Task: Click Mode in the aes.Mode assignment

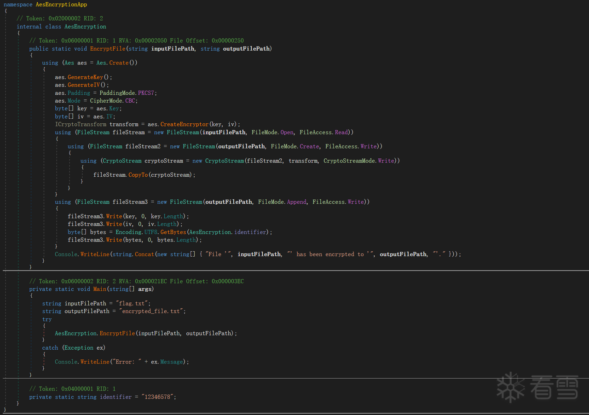Action: point(74,101)
